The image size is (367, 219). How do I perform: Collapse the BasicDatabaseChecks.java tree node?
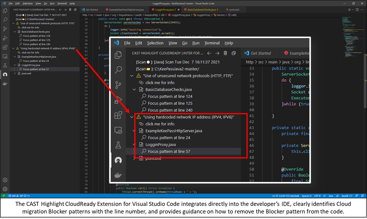coord(14,31)
